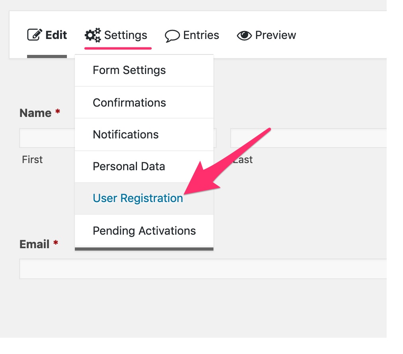Click the Name field label

coord(35,113)
